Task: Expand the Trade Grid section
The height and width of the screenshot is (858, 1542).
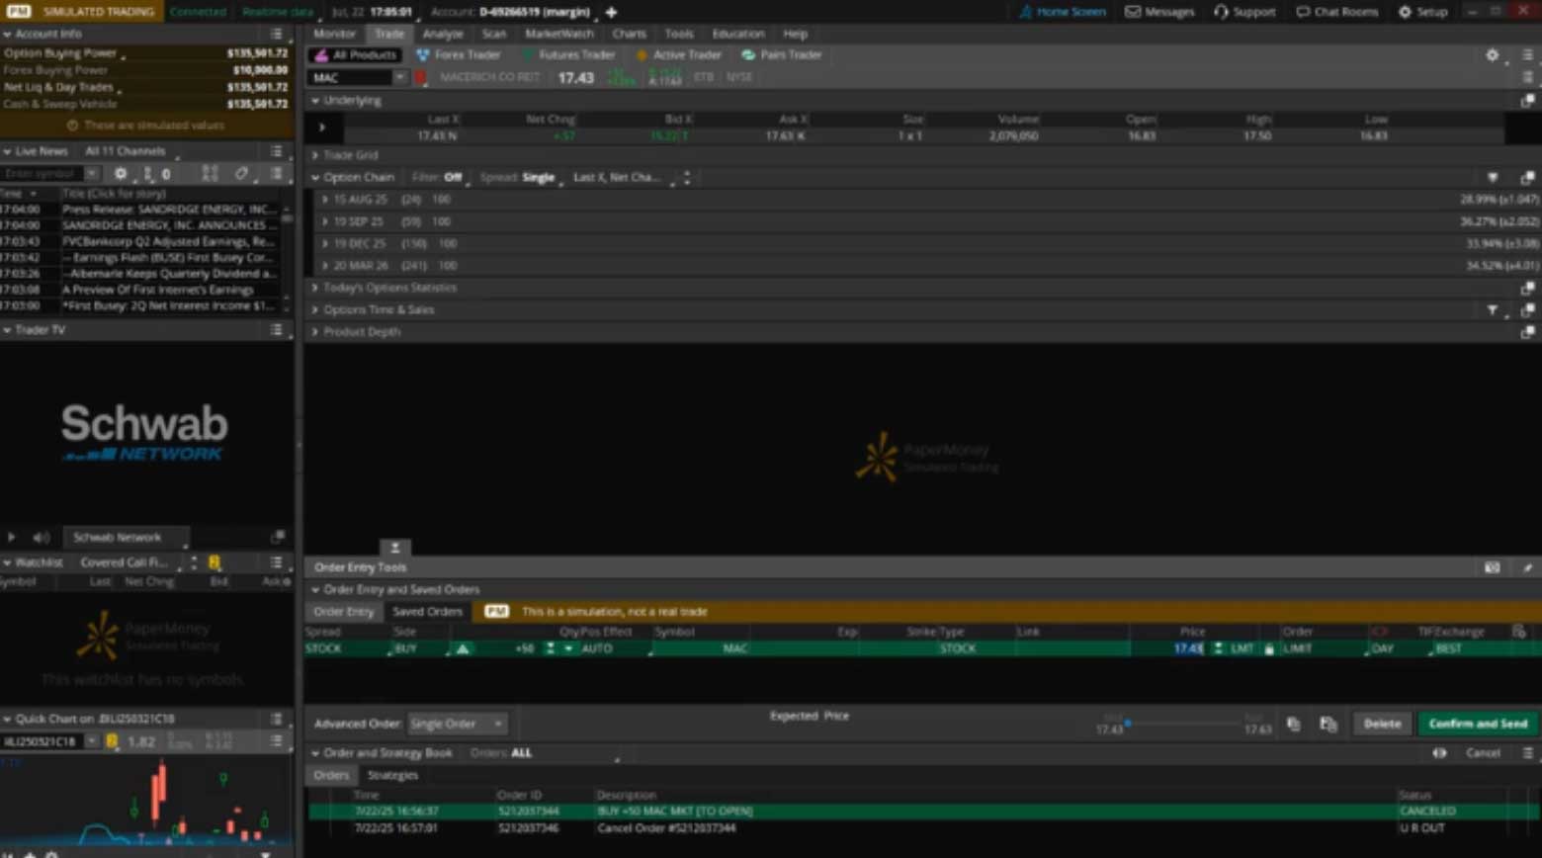Action: point(315,155)
